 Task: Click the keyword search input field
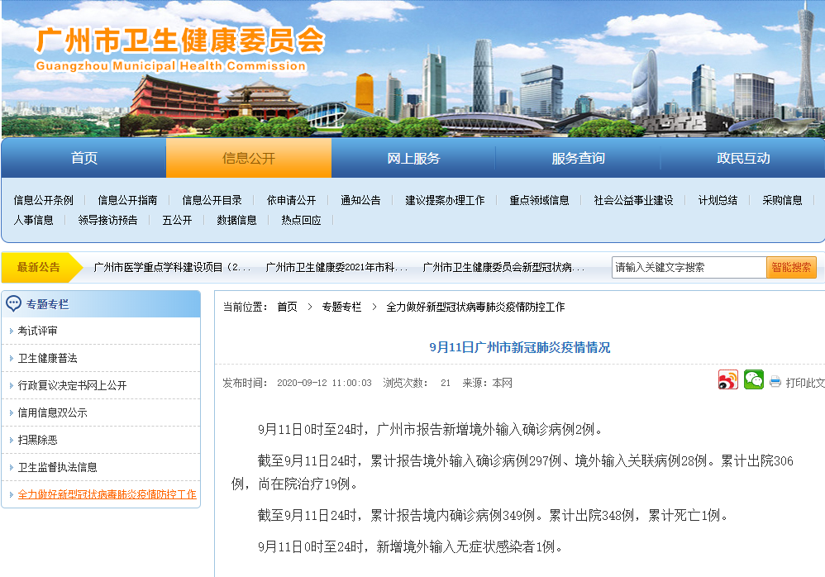[x=689, y=267]
